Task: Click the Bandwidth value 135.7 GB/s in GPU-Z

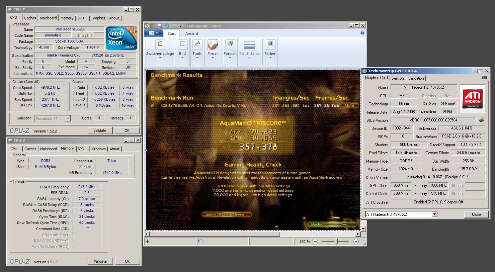Action: point(468,169)
